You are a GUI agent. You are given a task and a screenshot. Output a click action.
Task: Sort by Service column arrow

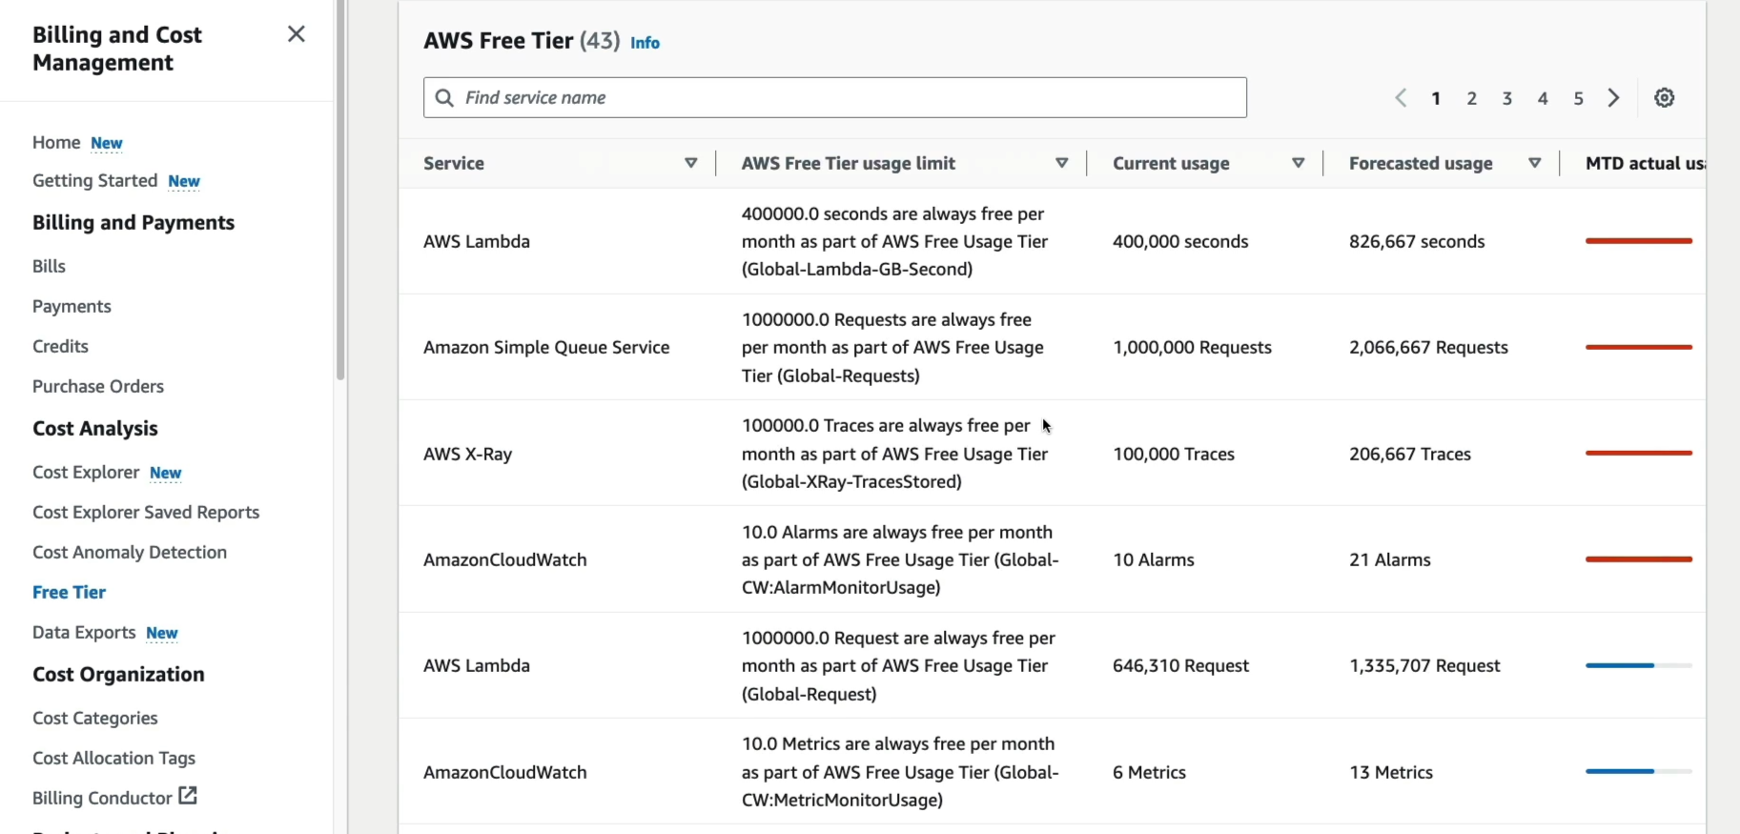tap(691, 163)
